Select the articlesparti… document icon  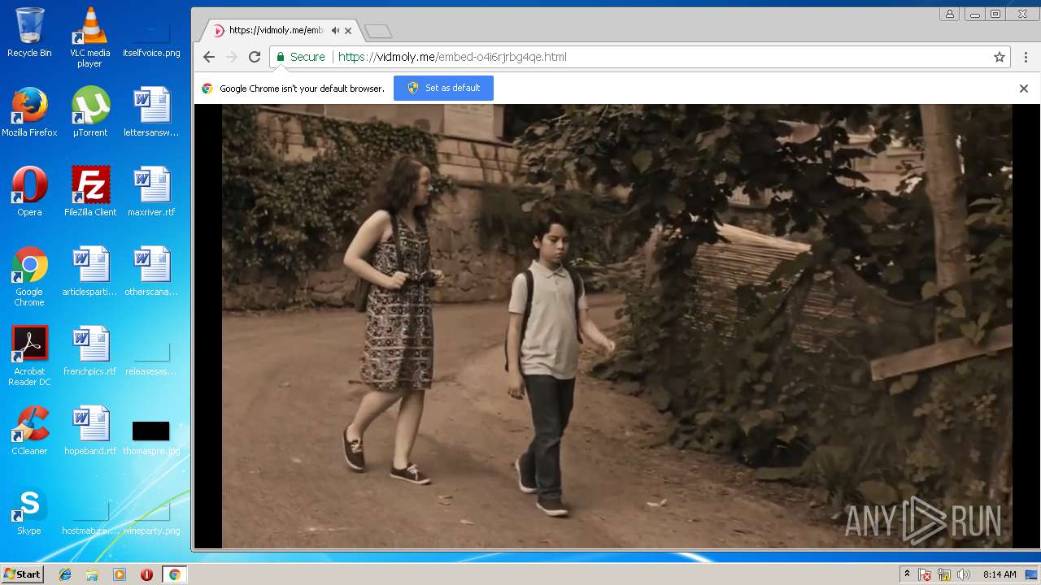pyautogui.click(x=90, y=271)
